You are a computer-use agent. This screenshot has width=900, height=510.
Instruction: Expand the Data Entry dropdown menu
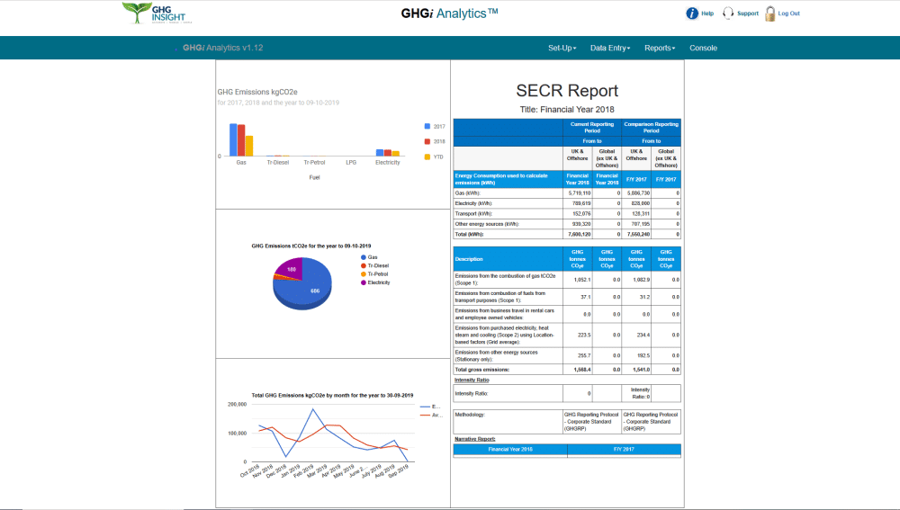pos(610,48)
